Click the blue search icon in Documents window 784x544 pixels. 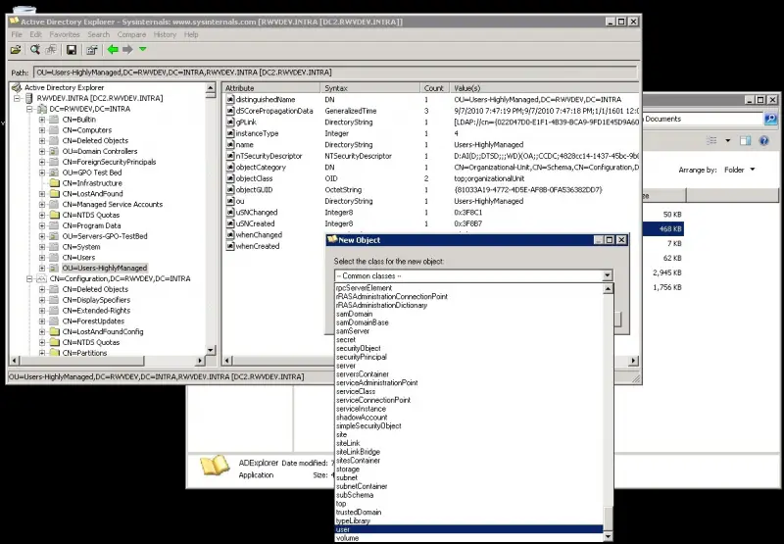(x=770, y=119)
